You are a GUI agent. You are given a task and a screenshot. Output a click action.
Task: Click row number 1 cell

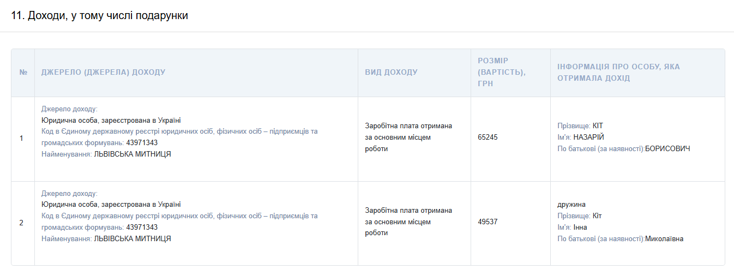tap(22, 139)
